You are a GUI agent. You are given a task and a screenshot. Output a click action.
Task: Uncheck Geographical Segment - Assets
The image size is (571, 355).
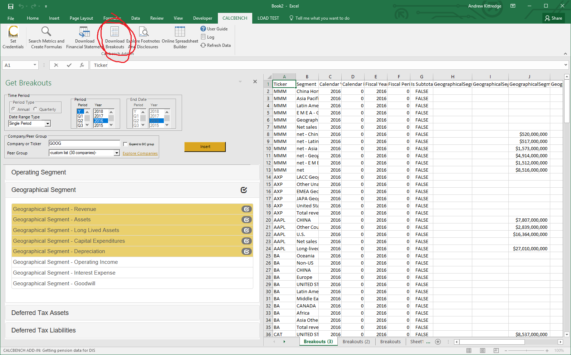point(247,220)
